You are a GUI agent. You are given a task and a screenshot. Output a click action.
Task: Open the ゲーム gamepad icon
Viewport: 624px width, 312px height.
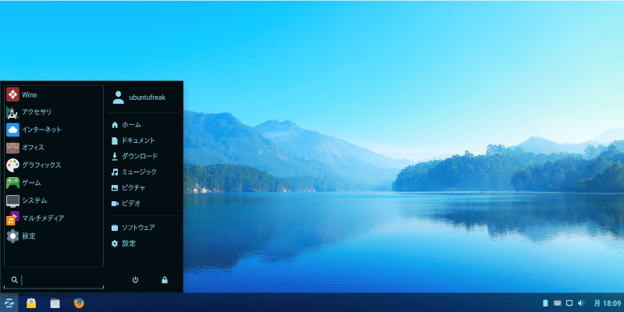click(12, 183)
